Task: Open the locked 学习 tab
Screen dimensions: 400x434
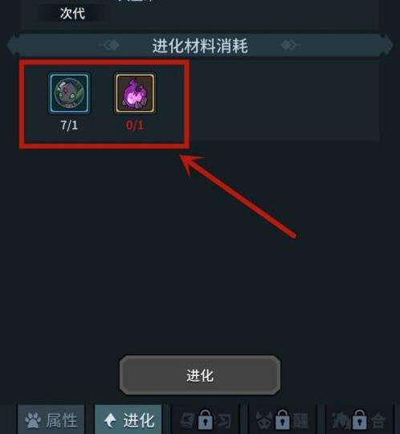Action: 206,420
